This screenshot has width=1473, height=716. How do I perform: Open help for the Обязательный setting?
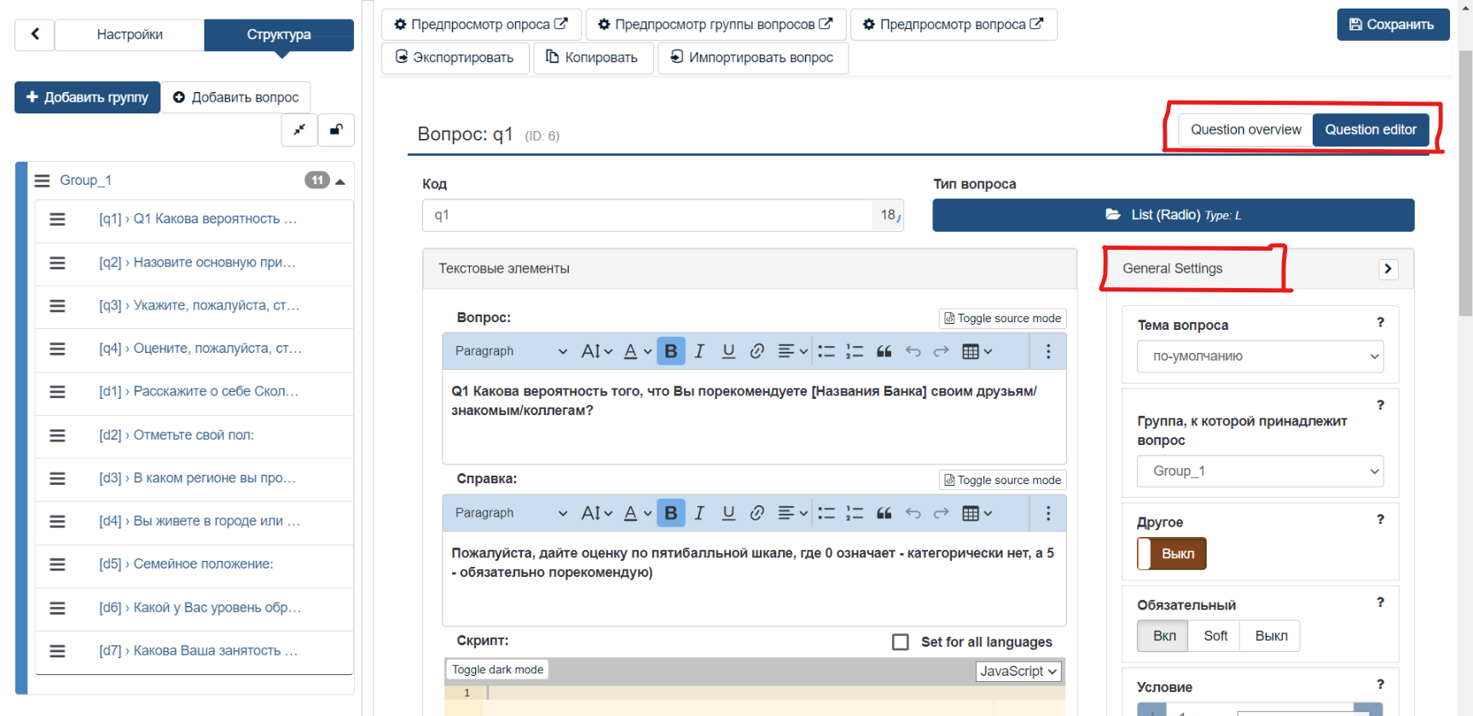coord(1380,602)
